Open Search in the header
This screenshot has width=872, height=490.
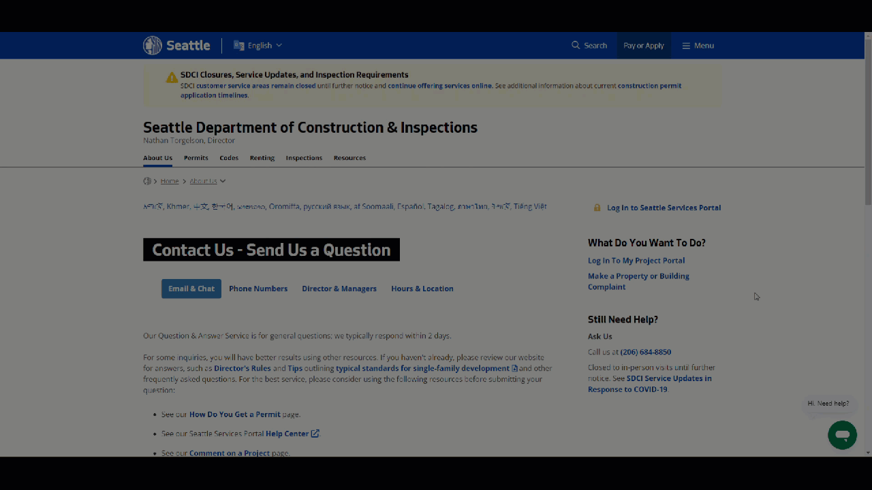(589, 46)
